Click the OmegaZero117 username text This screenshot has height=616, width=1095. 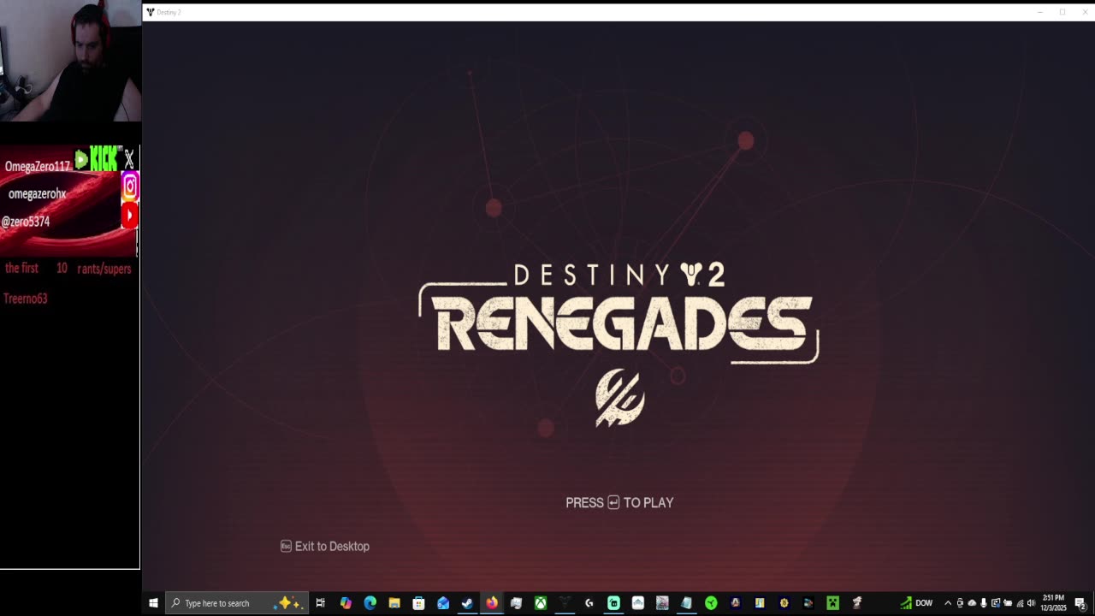click(x=37, y=166)
